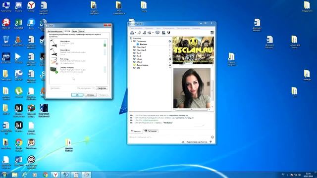Select the Stereo Mixer device with green check

pyautogui.click(x=78, y=70)
